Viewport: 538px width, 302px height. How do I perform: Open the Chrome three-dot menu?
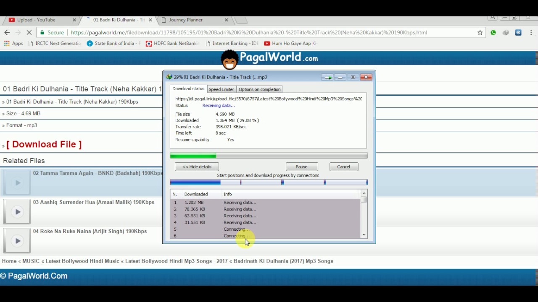(531, 32)
